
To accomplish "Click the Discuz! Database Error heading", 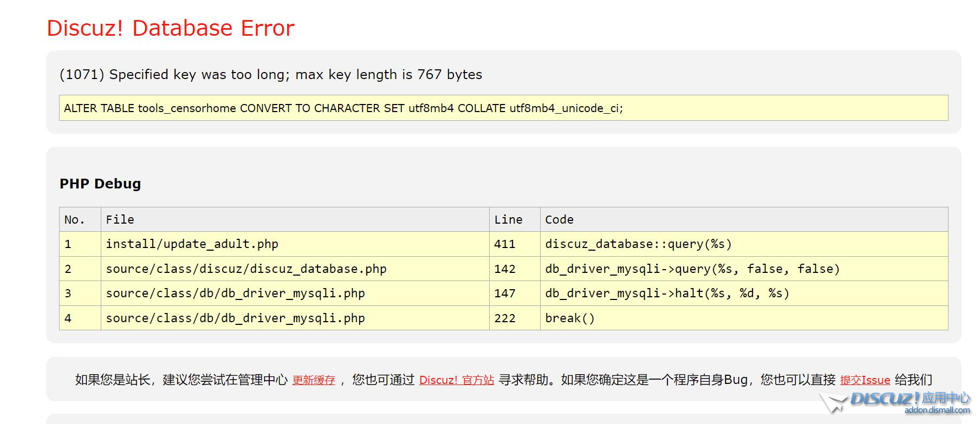I will coord(171,28).
